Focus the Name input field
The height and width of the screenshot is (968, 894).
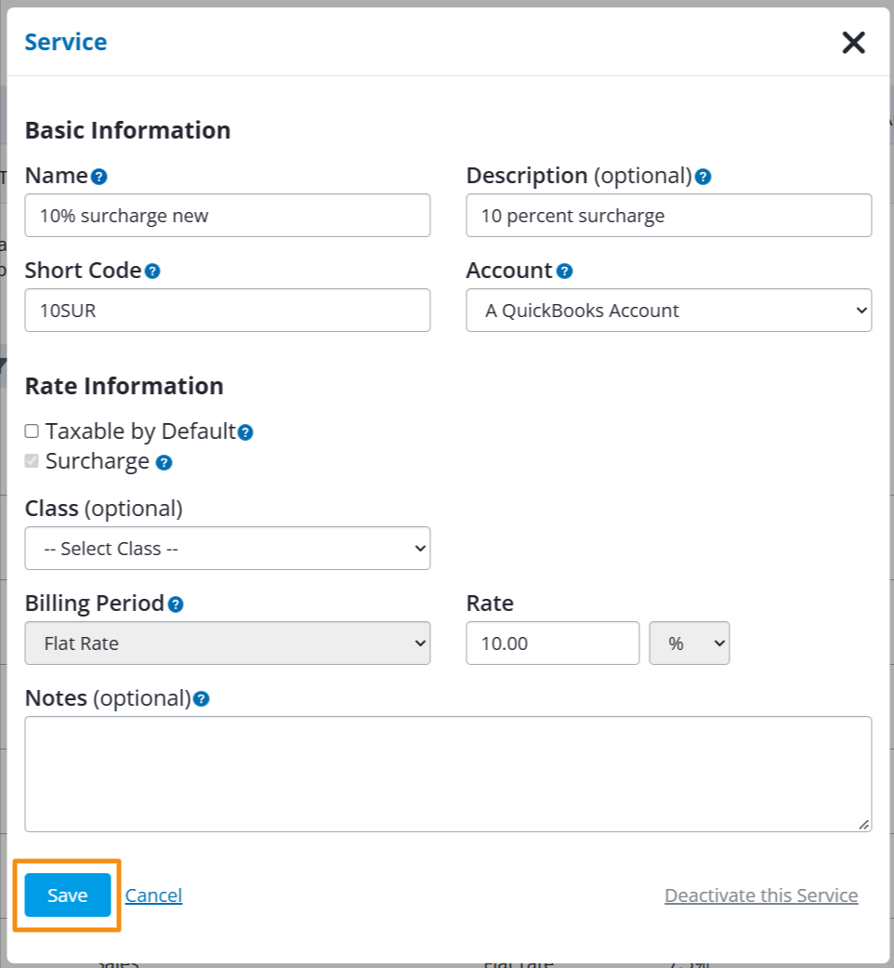[228, 216]
